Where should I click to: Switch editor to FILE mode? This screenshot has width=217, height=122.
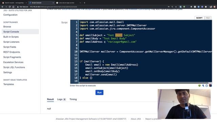pos(208,18)
